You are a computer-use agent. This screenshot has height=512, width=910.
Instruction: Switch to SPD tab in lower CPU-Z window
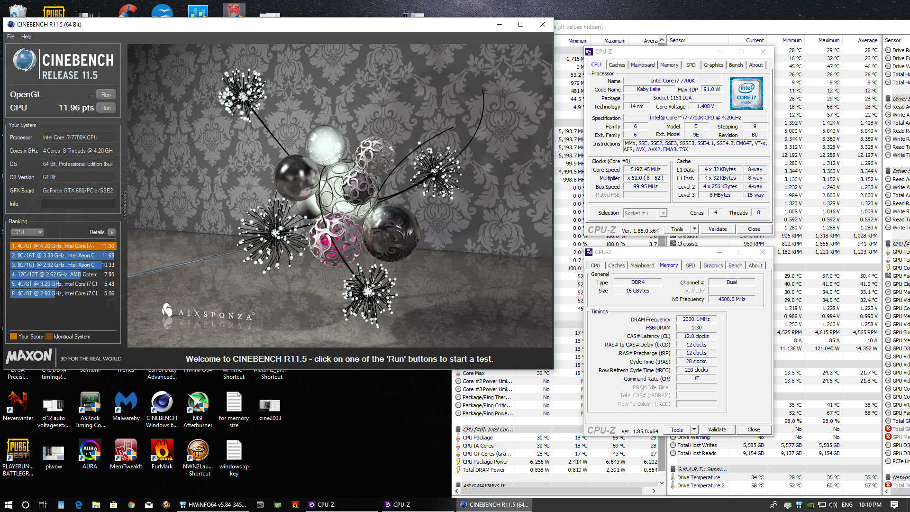pos(690,265)
